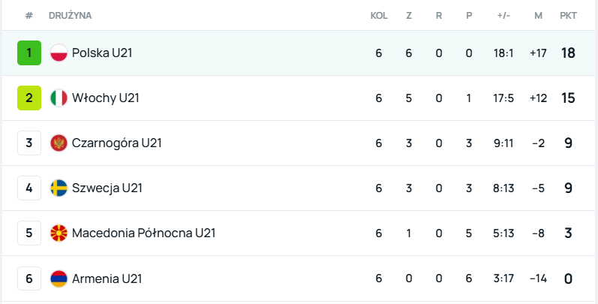Click the DRUŻYNA column header
This screenshot has height=304, width=598.
click(71, 15)
